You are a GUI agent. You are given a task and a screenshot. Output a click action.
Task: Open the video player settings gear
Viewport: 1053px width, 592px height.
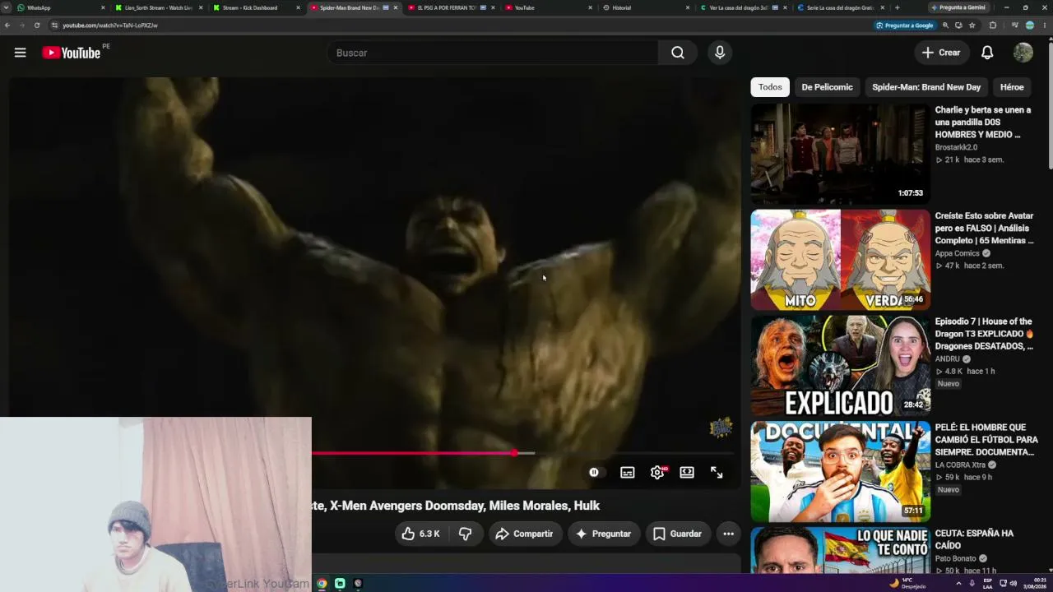[x=657, y=473]
